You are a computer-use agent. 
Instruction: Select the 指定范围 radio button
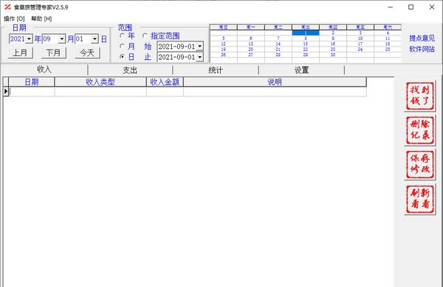145,36
